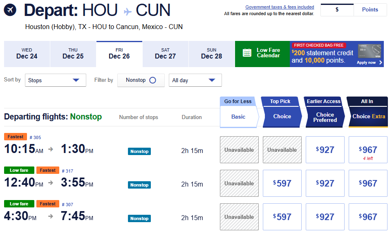Select $927 Choice Preferred for 4:30 PM flight
The width and height of the screenshot is (392, 234).
[x=325, y=217]
